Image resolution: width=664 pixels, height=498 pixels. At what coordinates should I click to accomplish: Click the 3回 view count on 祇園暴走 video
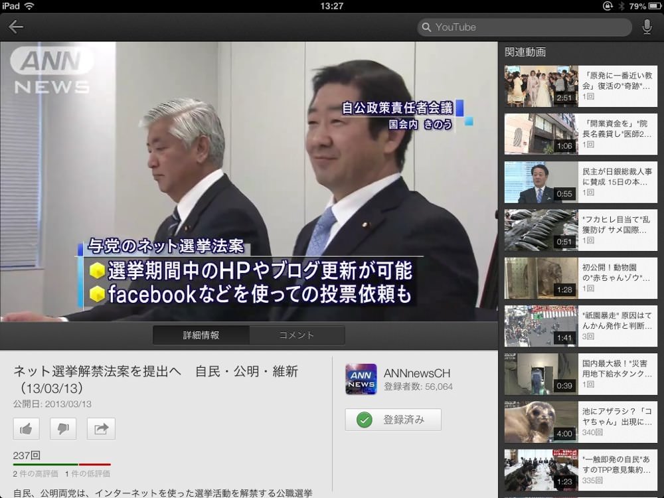[x=588, y=336]
